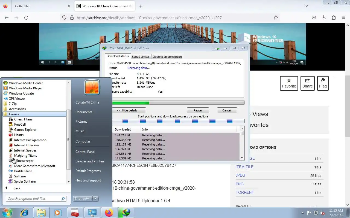The image size is (350, 218).
Task: Reload the page in Firefox
Action: 26,18
